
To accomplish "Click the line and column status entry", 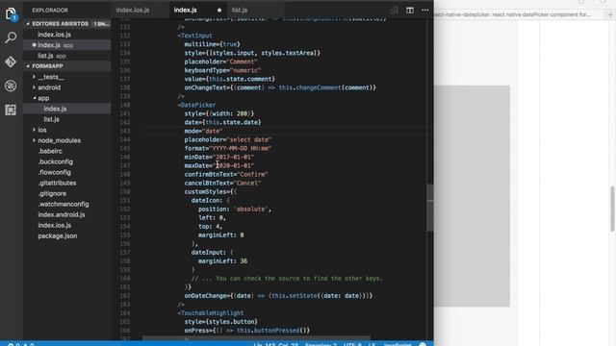I will tap(276, 344).
